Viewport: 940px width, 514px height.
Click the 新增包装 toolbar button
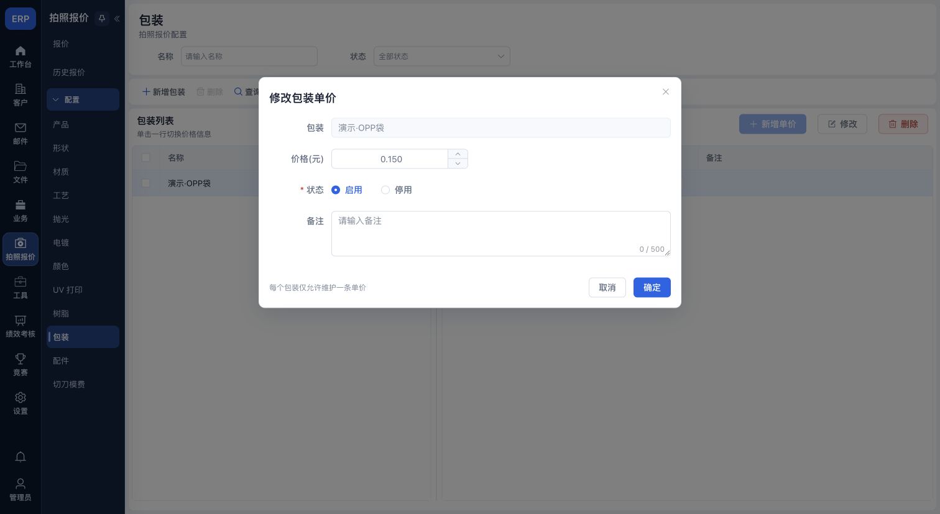click(x=164, y=91)
